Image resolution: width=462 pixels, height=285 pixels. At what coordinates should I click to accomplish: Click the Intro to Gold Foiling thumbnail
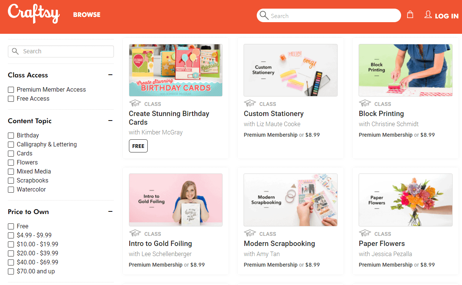(175, 200)
